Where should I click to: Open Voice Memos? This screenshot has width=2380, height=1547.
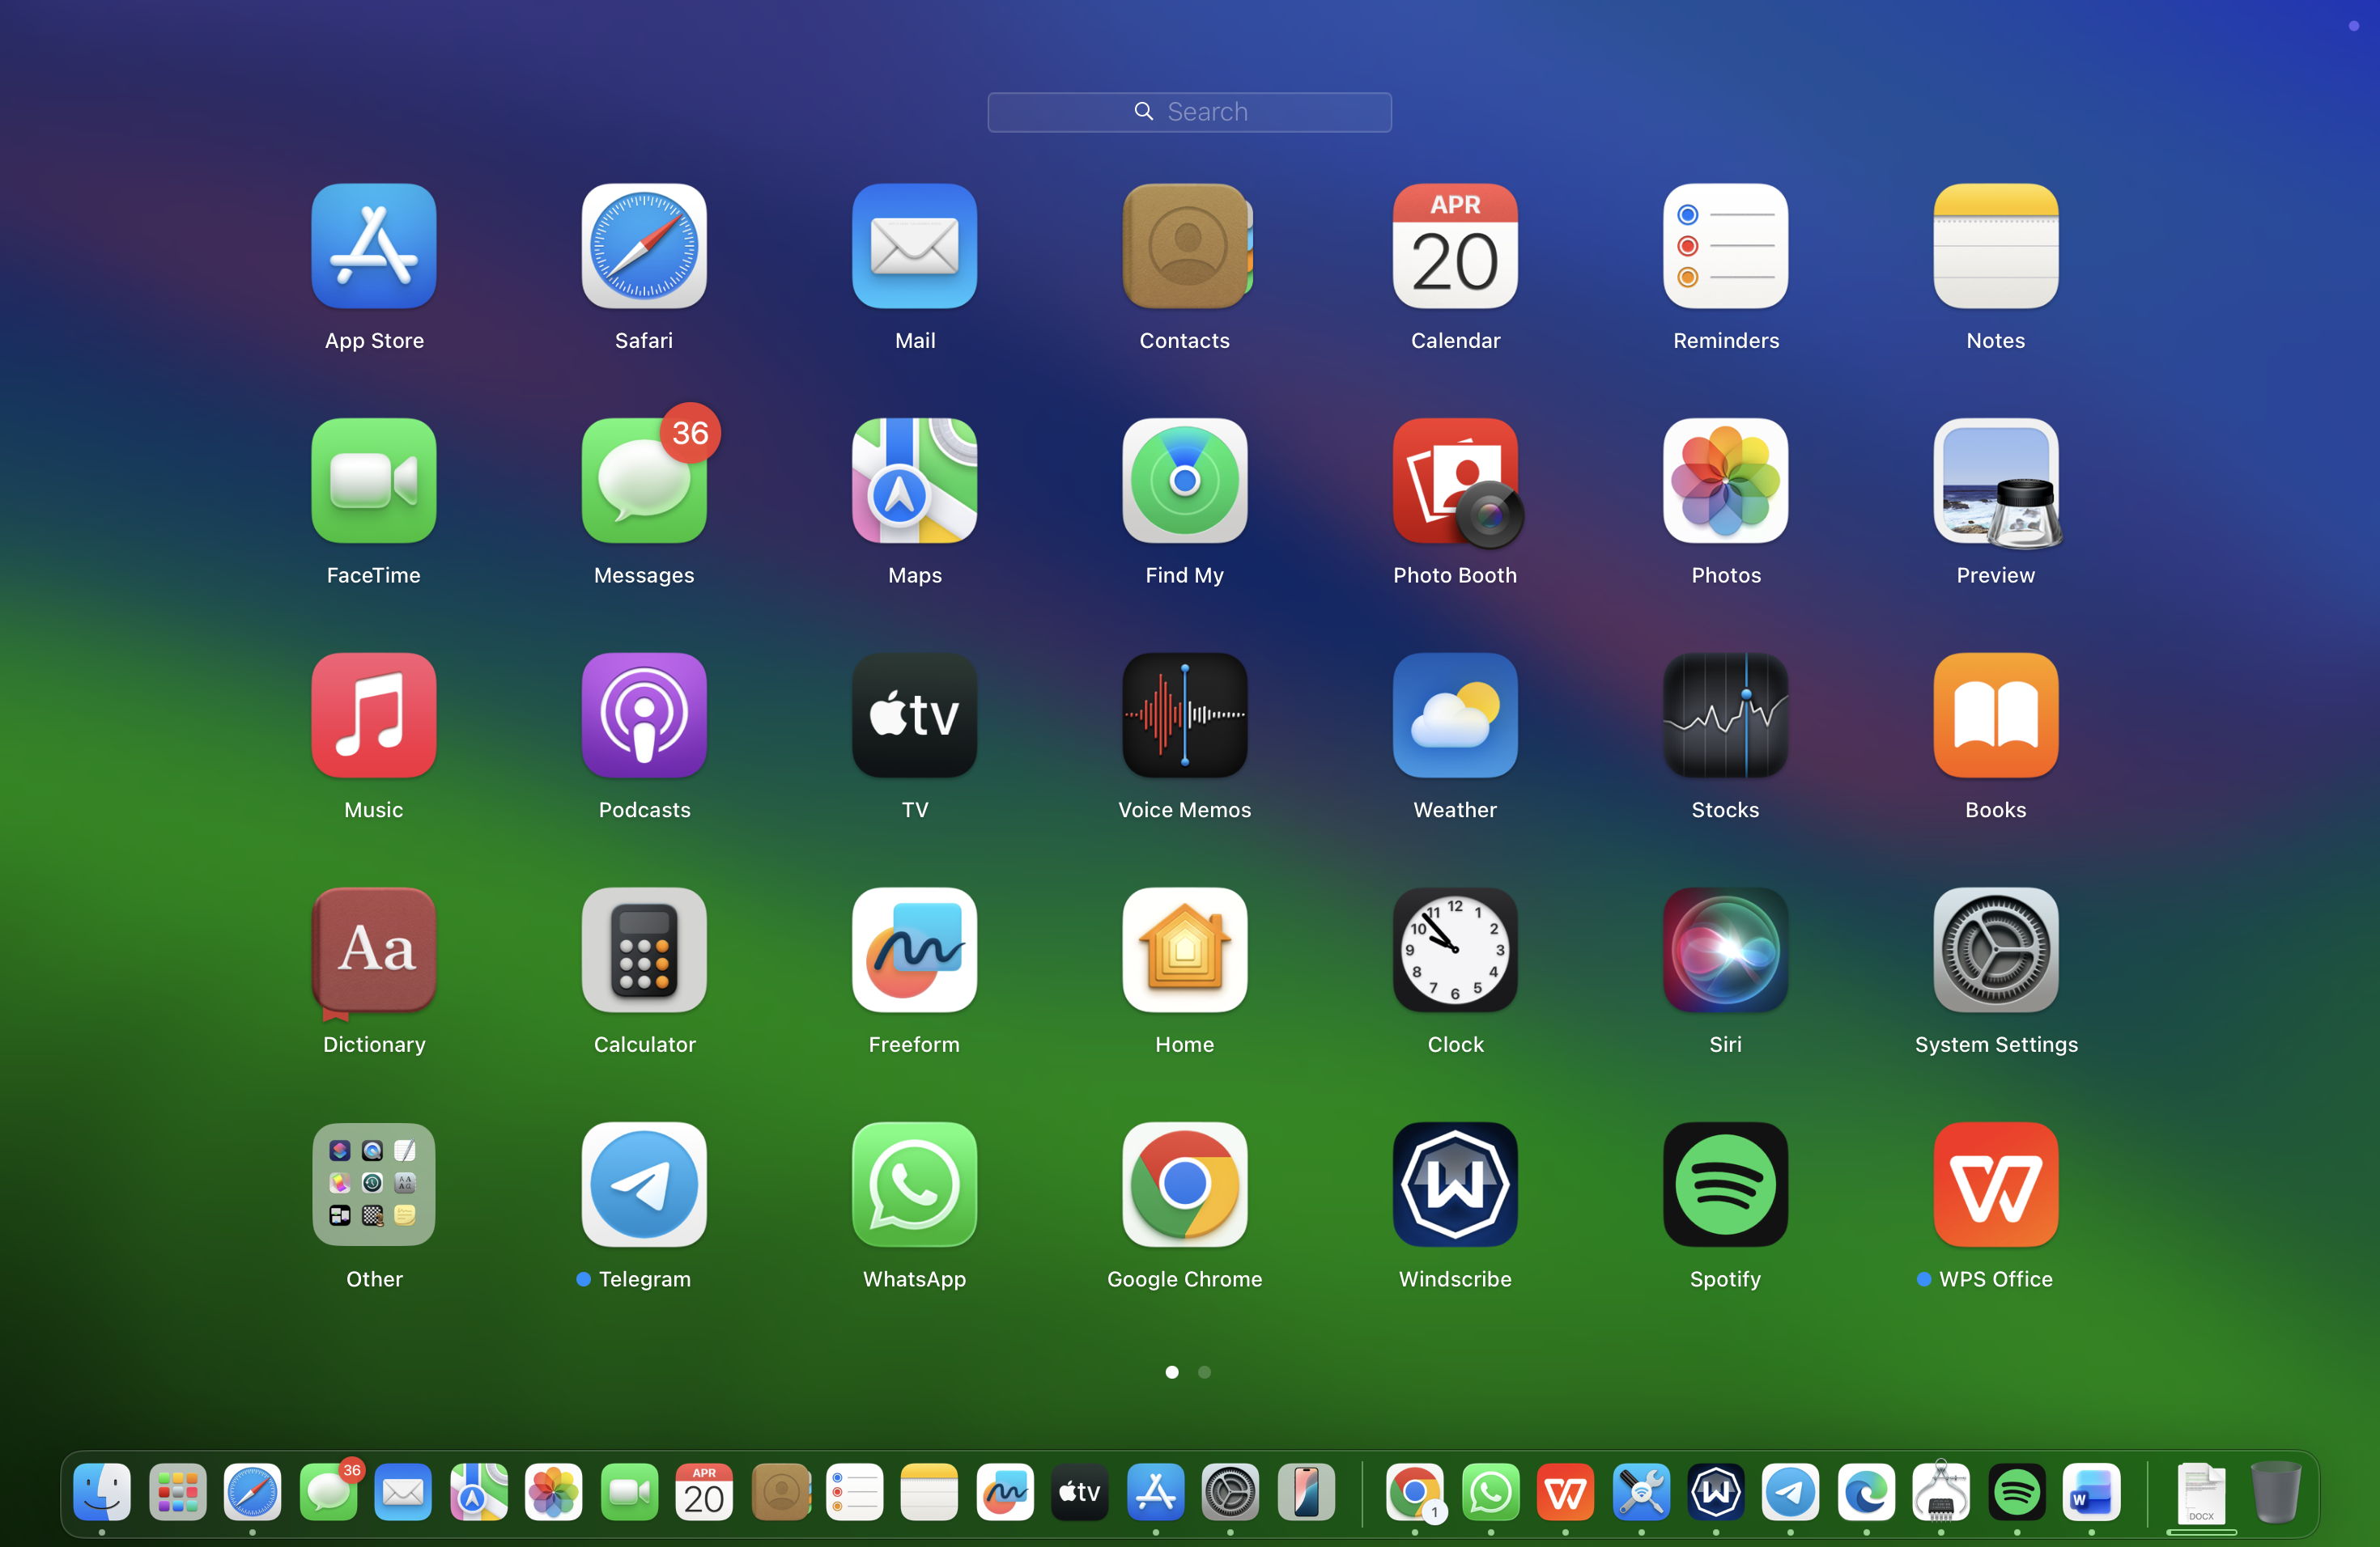click(1185, 715)
